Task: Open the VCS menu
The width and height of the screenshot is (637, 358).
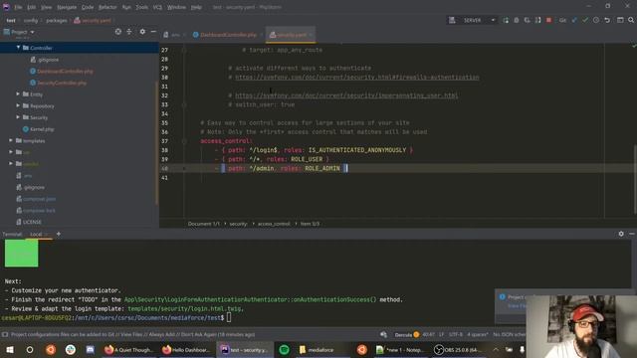Action: tap(157, 7)
